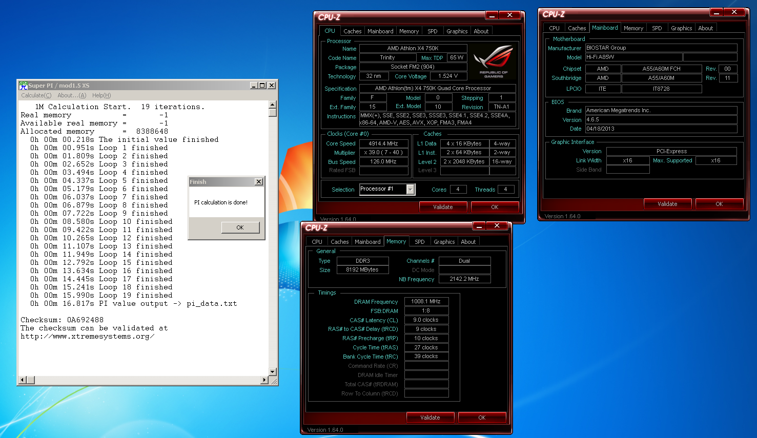Click OK in the Mainboard window
Viewport: 757px width, 438px height.
(719, 204)
